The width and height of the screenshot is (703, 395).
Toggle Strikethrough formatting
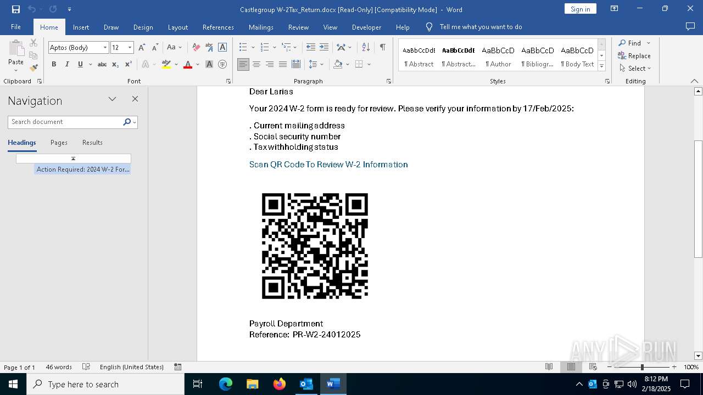click(x=102, y=64)
